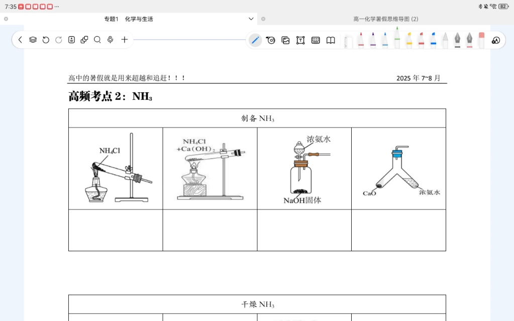Screen dimensions: 514x321
Task: Expand the 专题1 化学与生活 tab dropdown
Action: pyautogui.click(x=251, y=19)
